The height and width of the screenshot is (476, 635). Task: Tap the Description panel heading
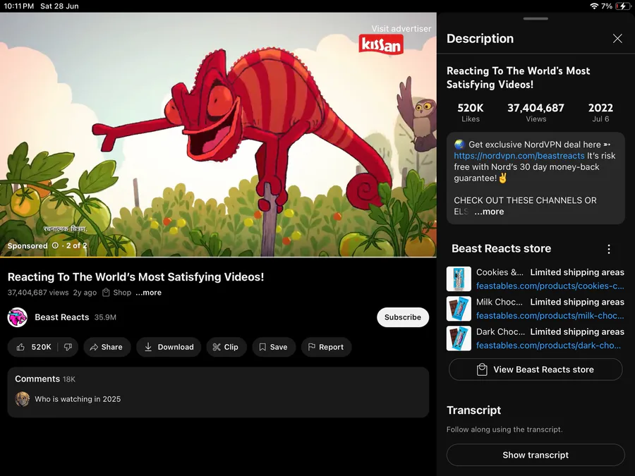pyautogui.click(x=480, y=39)
